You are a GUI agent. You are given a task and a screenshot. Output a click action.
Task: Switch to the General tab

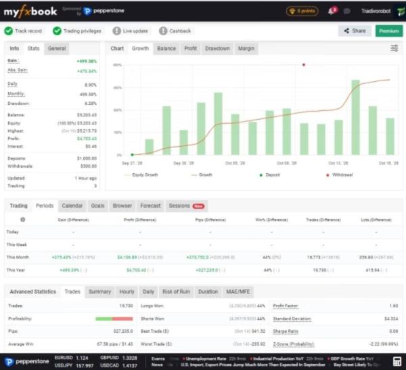[57, 49]
